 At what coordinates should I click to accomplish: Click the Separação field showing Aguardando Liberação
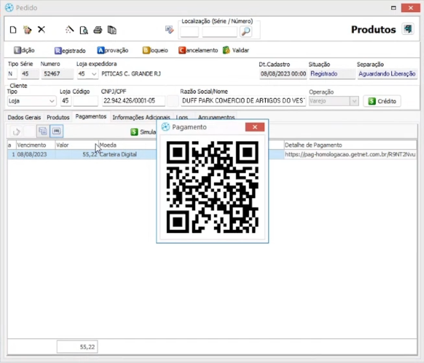(387, 74)
